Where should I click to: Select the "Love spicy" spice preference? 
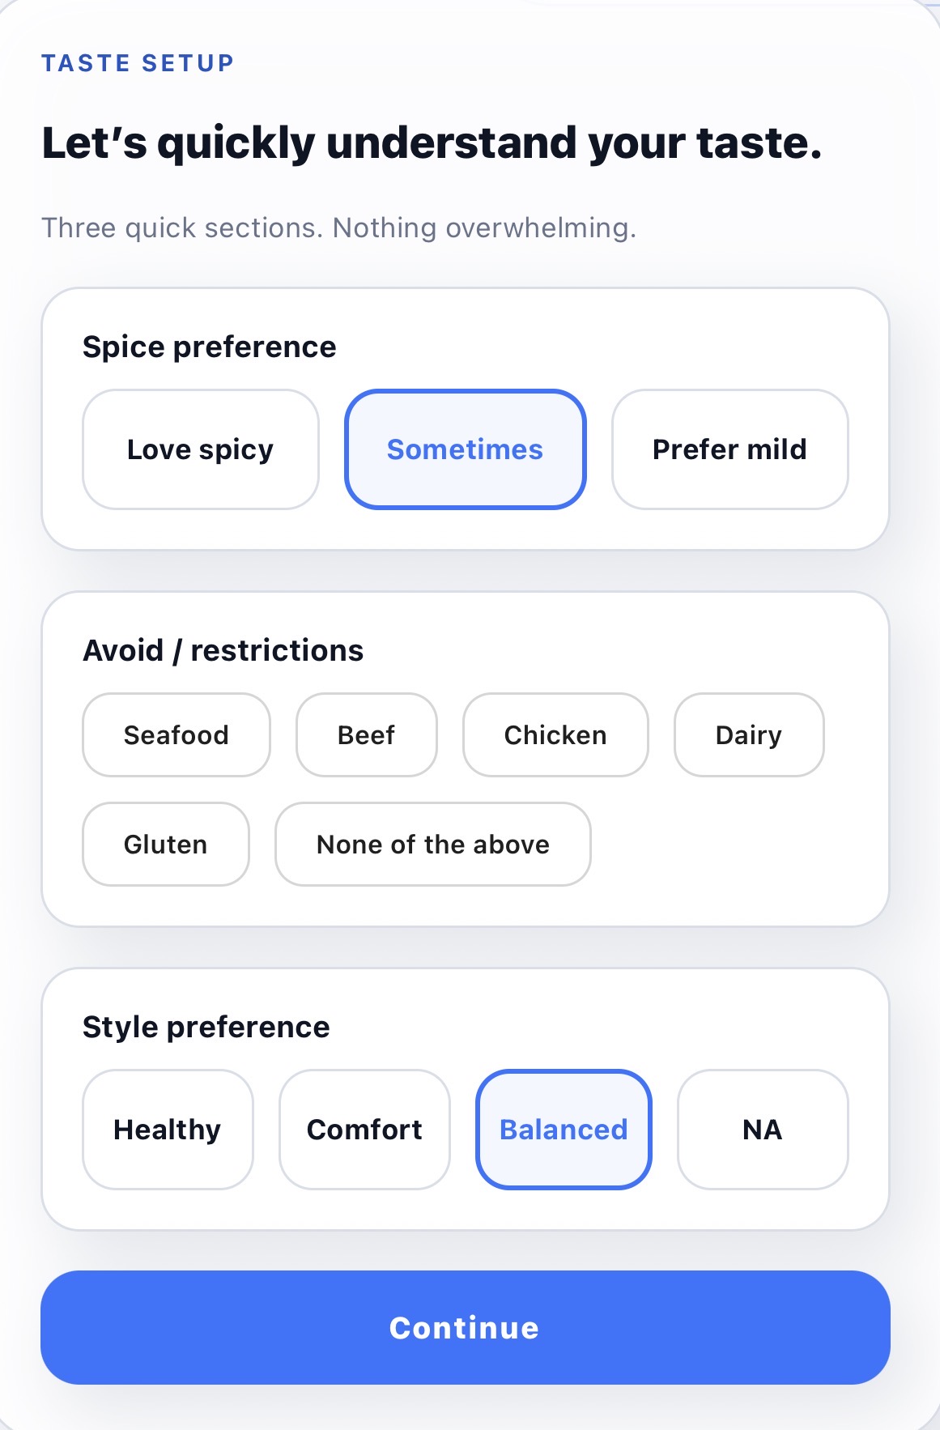(x=200, y=449)
